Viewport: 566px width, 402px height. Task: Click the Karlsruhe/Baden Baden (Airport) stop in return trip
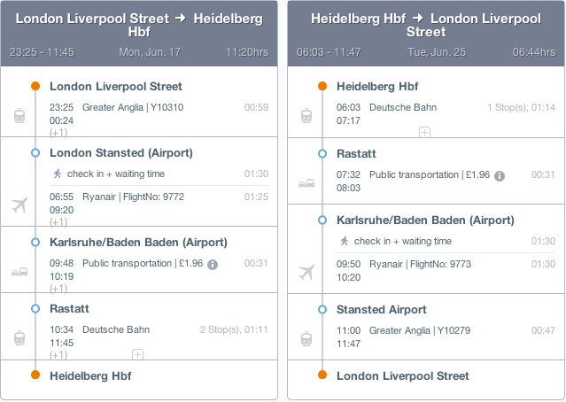point(426,220)
